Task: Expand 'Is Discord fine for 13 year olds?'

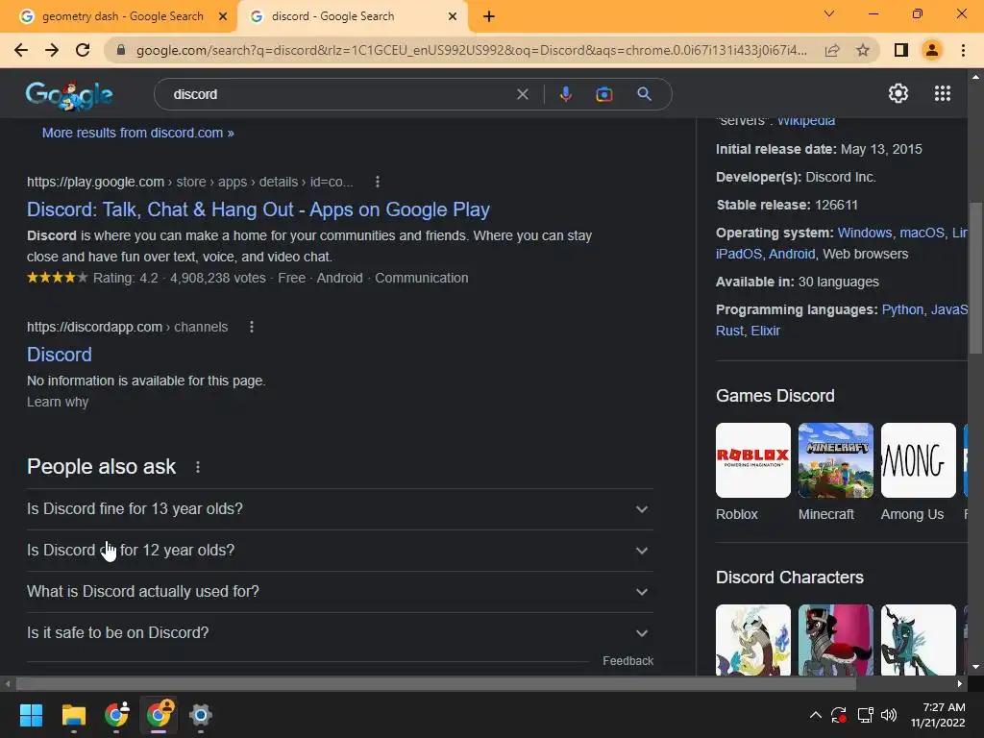Action: 340,509
